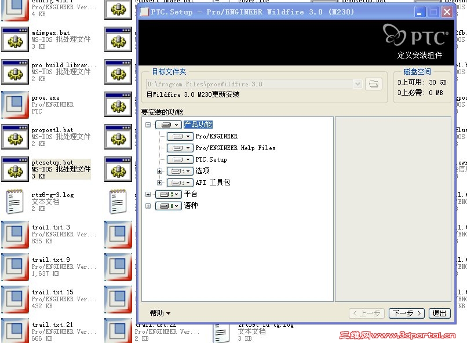Screen dimensions: 467x343
Task: Collapse the 产品功能 tree node
Action: pos(148,125)
